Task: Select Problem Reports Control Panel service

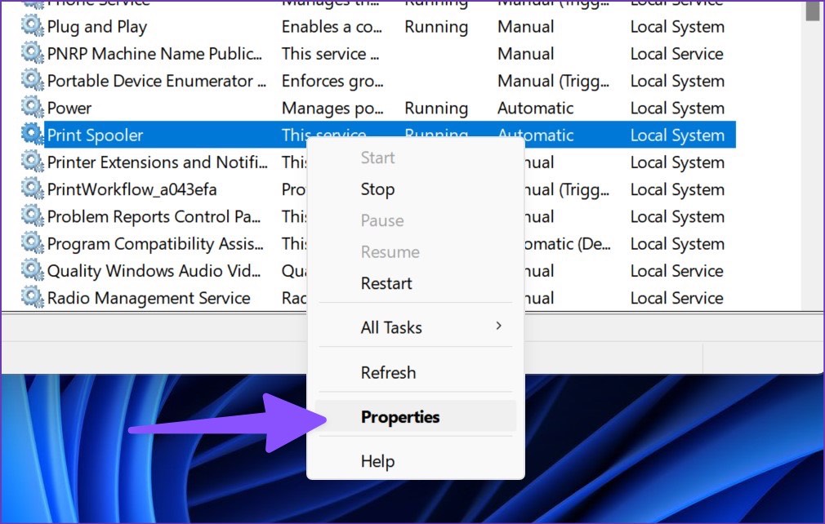Action: 154,216
